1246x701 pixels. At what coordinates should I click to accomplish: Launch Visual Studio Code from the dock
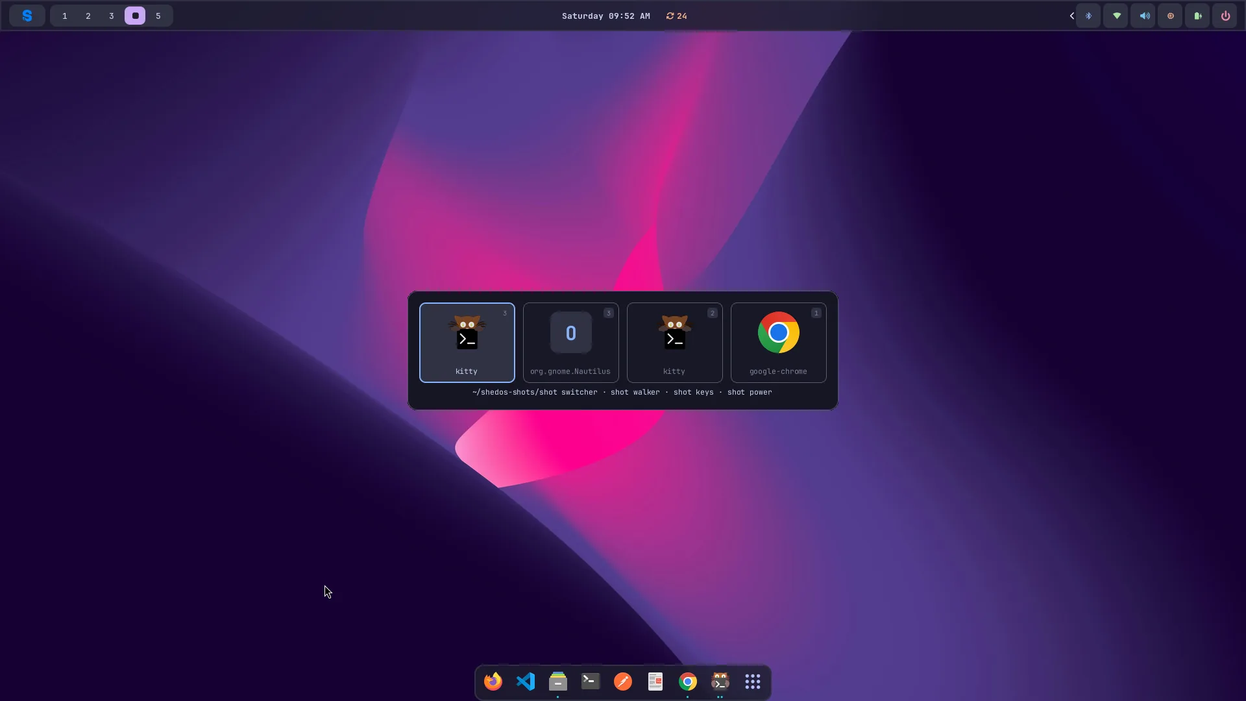(x=526, y=682)
